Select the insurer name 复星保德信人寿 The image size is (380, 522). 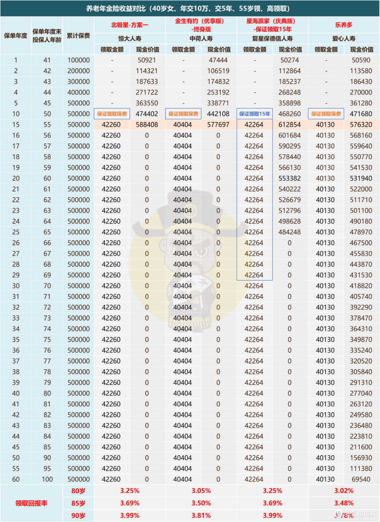tap(272, 38)
